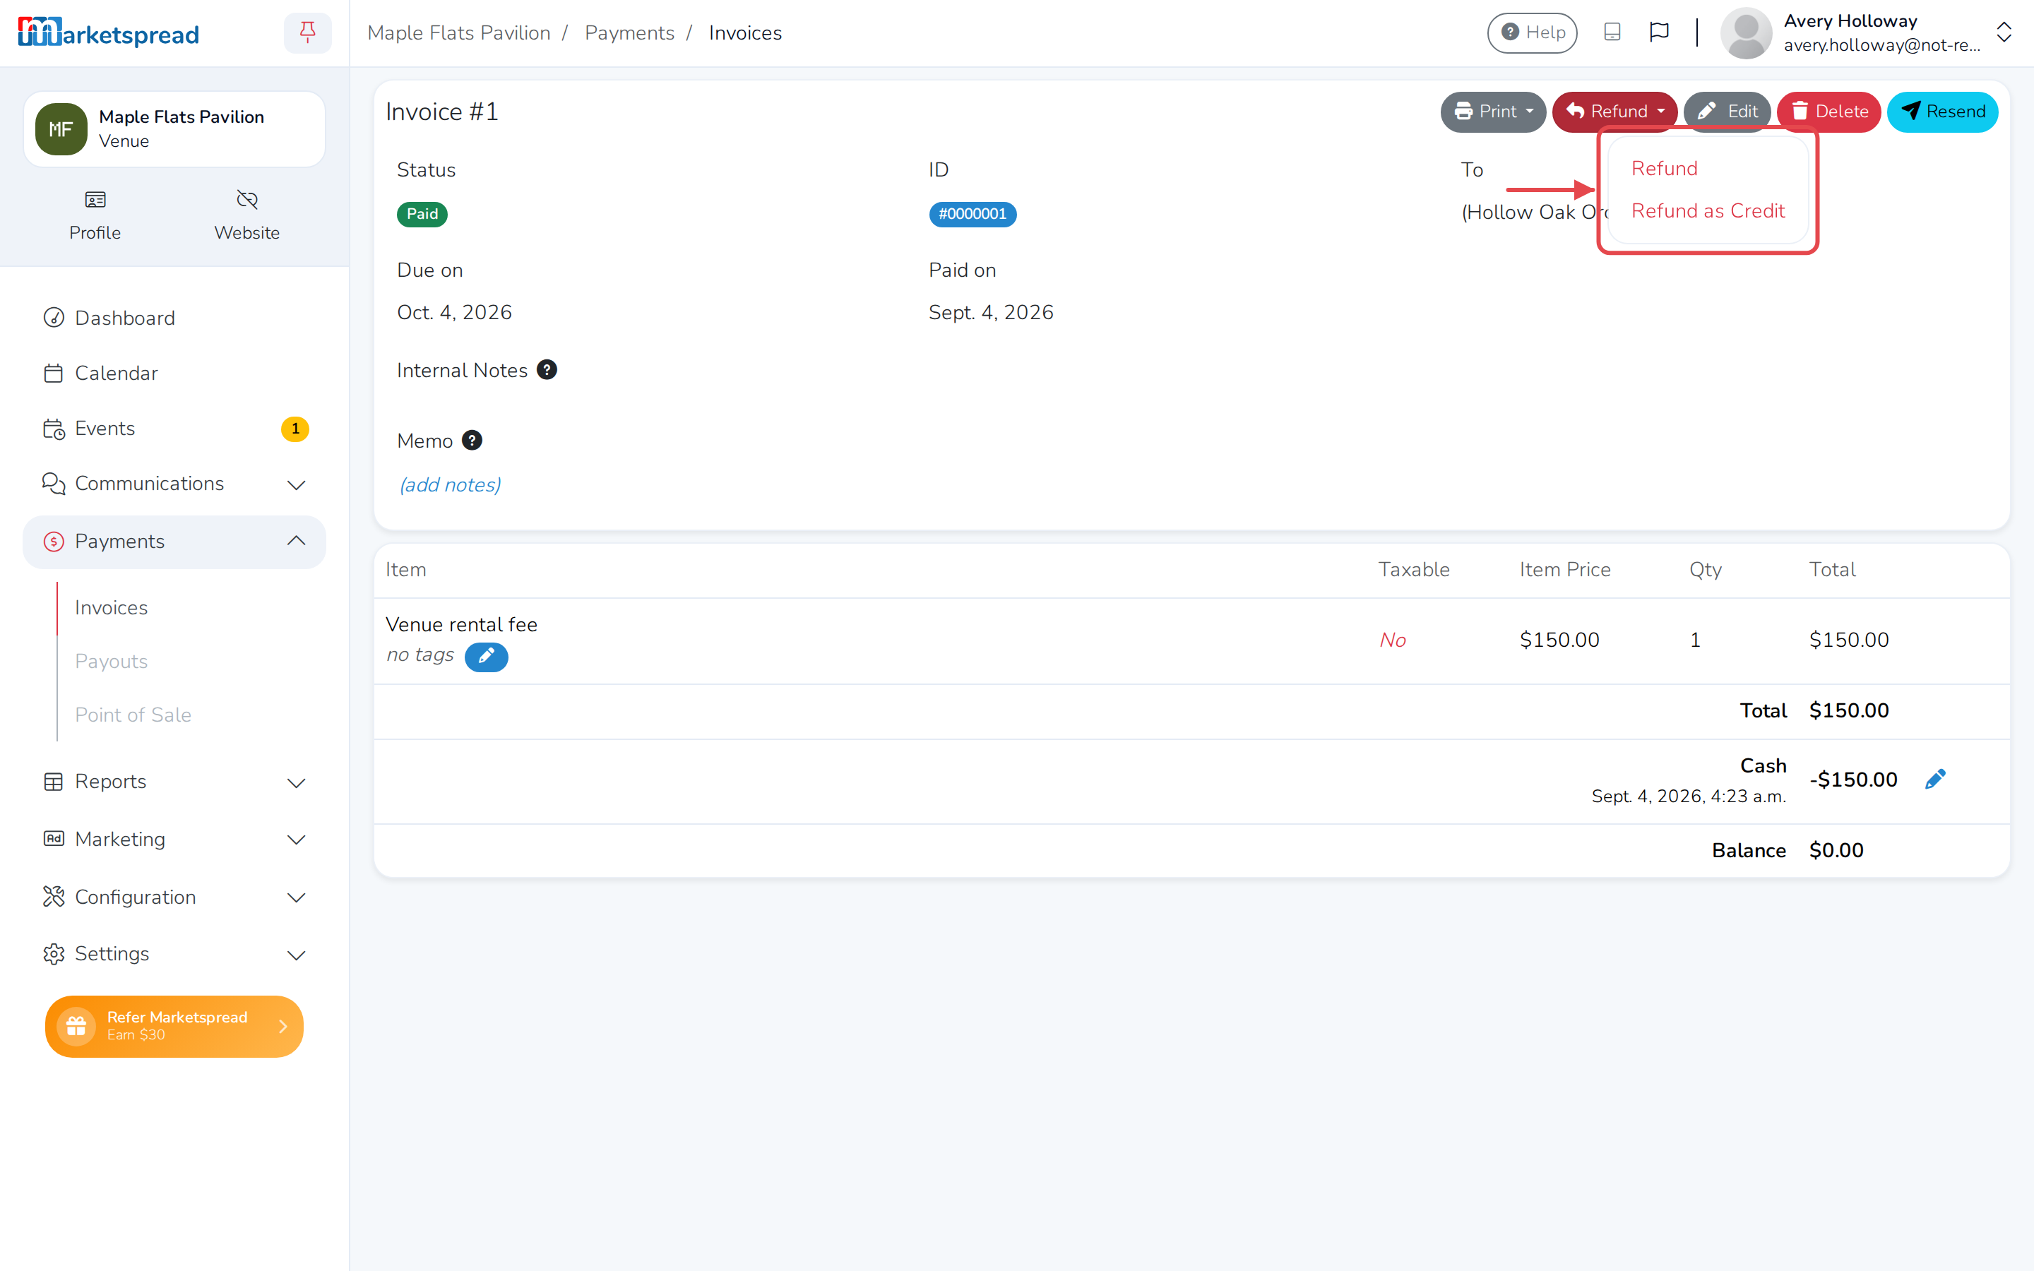2034x1271 pixels.
Task: Click the Marketspread logo
Action: point(109,32)
